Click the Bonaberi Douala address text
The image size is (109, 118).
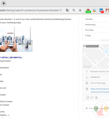100,71
